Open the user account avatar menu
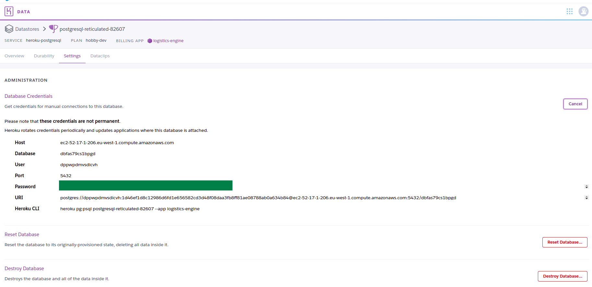592x287 pixels. point(584,11)
